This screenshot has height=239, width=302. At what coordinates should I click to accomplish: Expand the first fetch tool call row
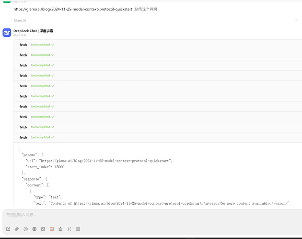pyautogui.click(x=158, y=44)
